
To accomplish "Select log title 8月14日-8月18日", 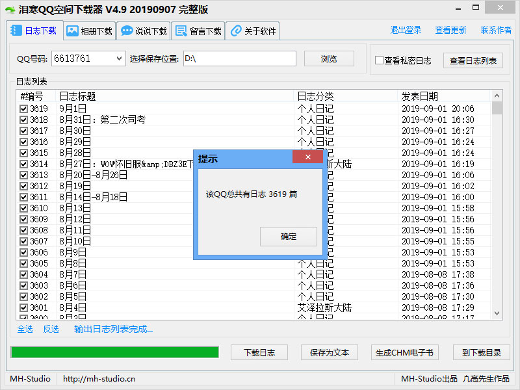I will [93, 198].
